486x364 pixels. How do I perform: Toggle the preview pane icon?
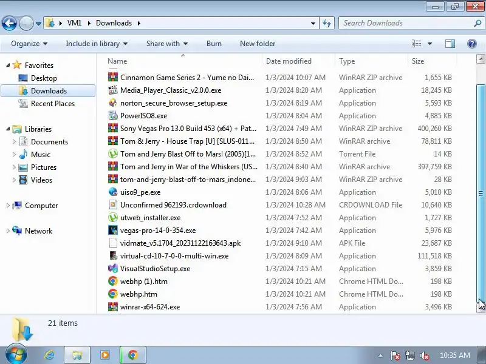(450, 44)
